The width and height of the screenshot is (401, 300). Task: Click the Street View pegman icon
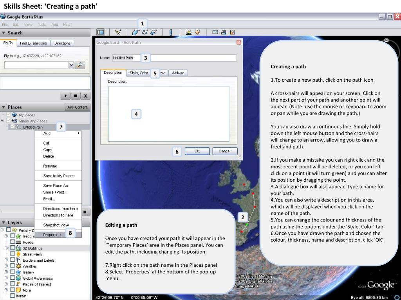18,254
